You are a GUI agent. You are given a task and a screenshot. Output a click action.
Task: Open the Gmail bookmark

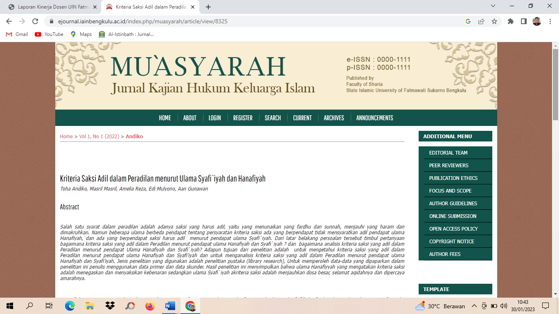[x=17, y=34]
